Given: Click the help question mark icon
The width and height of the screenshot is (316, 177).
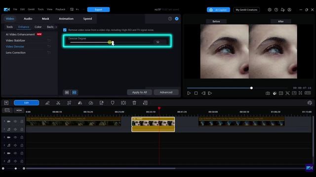Looking at the screenshot, I should click(170, 19).
